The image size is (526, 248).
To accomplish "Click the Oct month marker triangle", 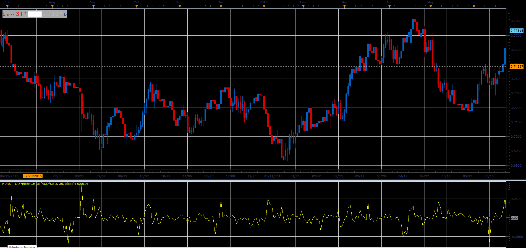I will tap(137, 6).
